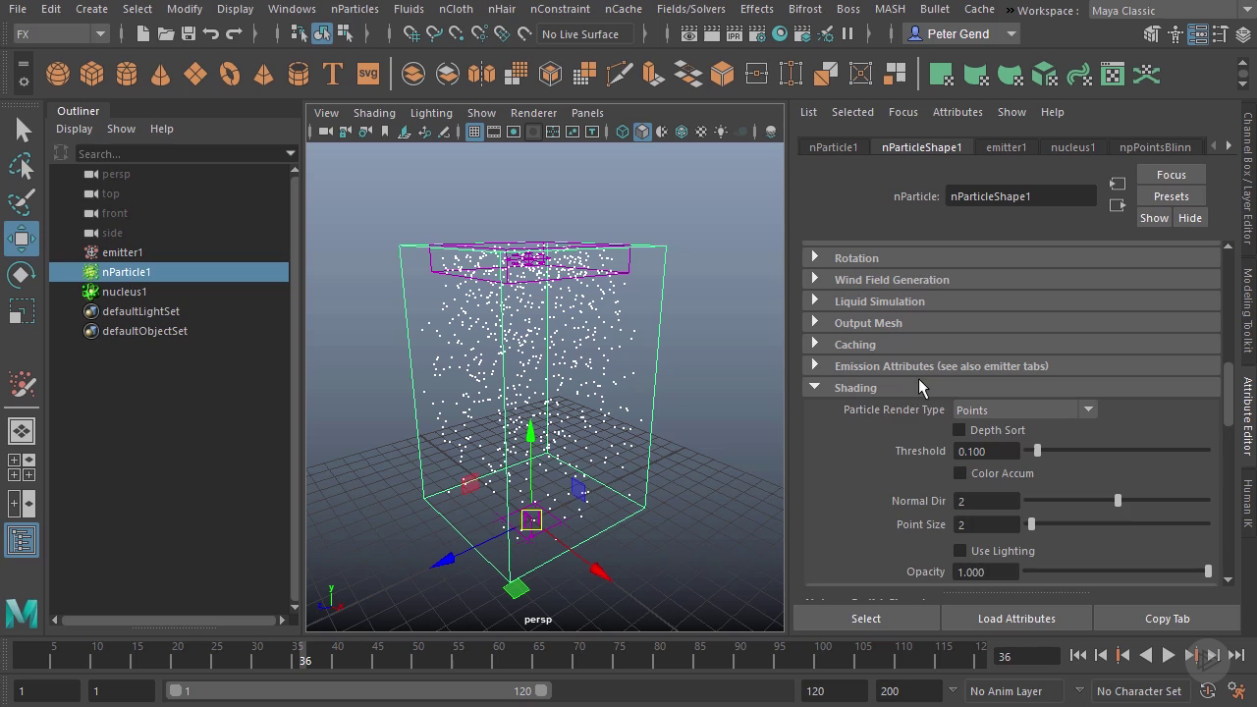Open the nParticles menu
The image size is (1257, 707).
pos(355,9)
